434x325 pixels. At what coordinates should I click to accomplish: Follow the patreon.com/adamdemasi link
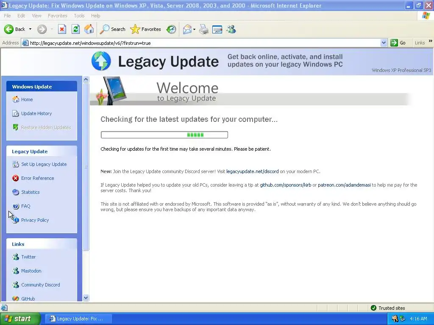tap(344, 185)
